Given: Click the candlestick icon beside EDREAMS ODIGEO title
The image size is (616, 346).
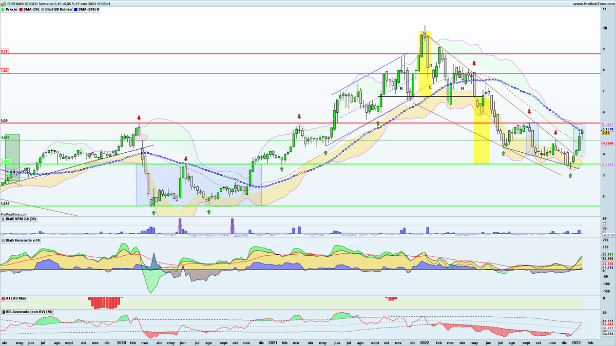Looking at the screenshot, I should pos(2,4).
